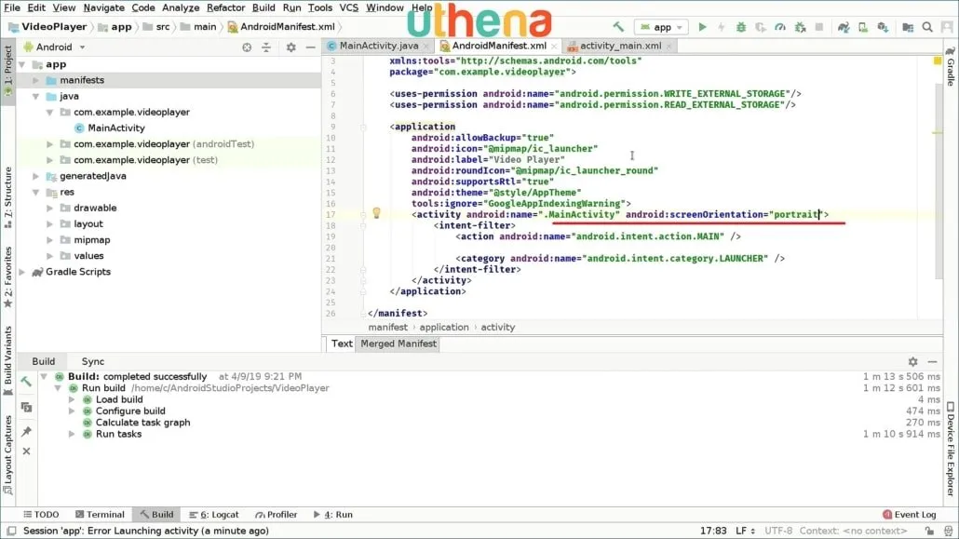Image resolution: width=959 pixels, height=539 pixels.
Task: Open Device File Explorer side panel
Action: coord(951,449)
